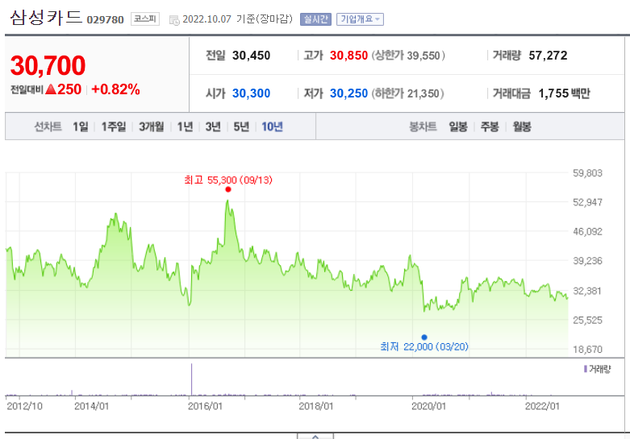This screenshot has height=439, width=630.
Task: Click the 삼성카드 stock title
Action: (46, 18)
